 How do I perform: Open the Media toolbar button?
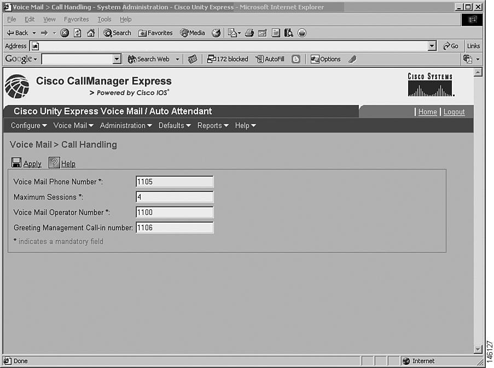pyautogui.click(x=193, y=33)
